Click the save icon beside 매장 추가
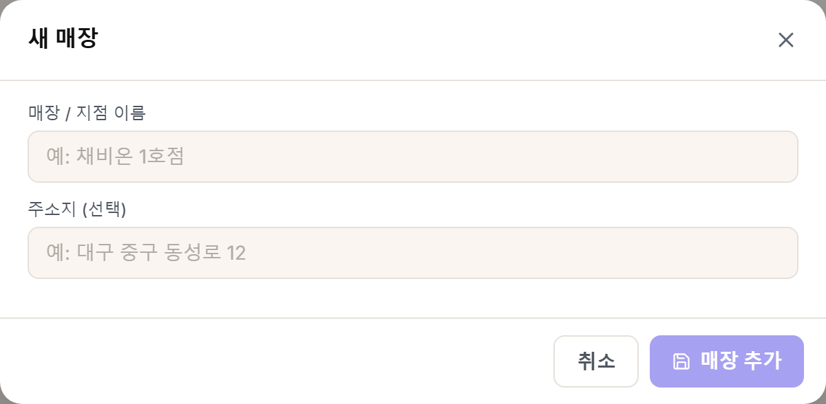This screenshot has height=404, width=826. tap(681, 361)
